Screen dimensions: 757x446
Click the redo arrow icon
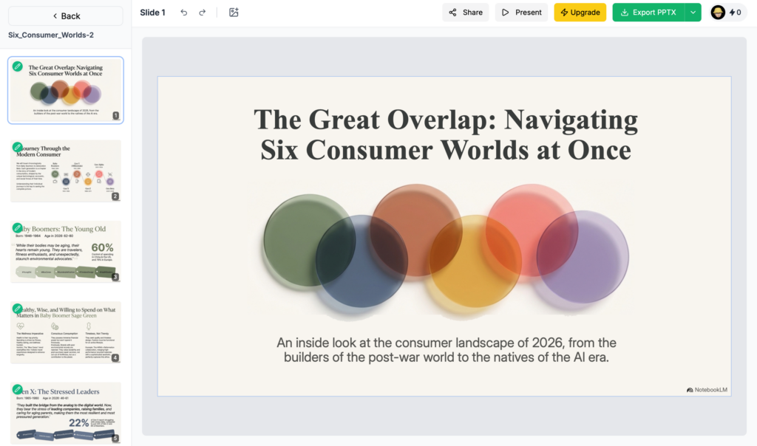coord(202,13)
